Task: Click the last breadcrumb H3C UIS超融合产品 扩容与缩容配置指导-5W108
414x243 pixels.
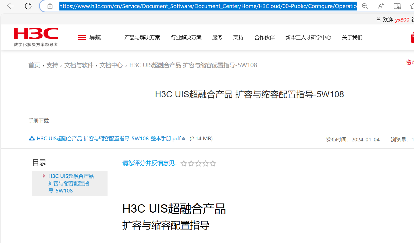Action: pyautogui.click(x=193, y=65)
